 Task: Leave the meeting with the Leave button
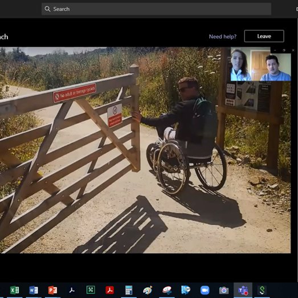click(x=264, y=36)
